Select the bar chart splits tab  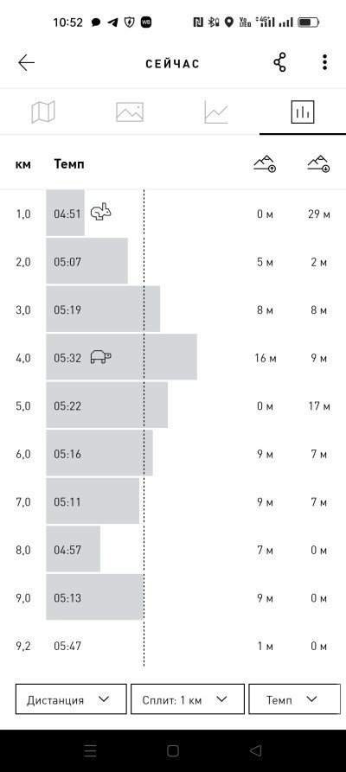coord(303,112)
